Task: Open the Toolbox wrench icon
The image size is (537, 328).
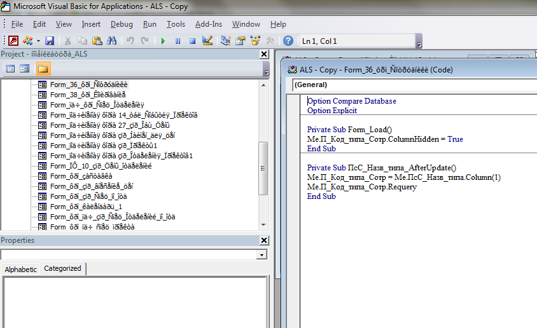Action: 270,41
